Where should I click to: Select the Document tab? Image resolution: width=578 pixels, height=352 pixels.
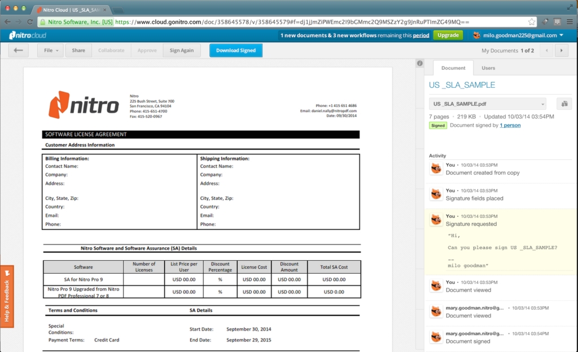(453, 68)
